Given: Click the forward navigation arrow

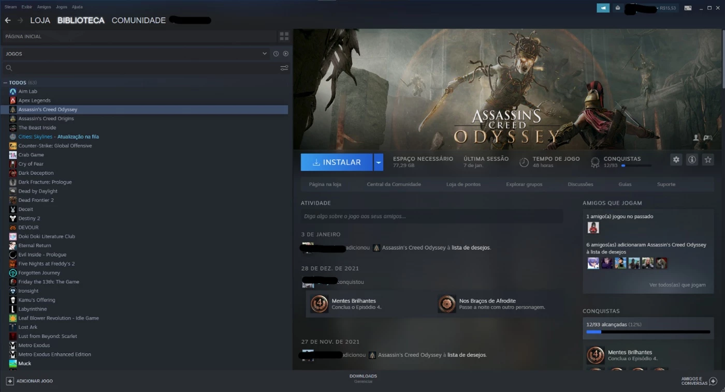Looking at the screenshot, I should 20,21.
